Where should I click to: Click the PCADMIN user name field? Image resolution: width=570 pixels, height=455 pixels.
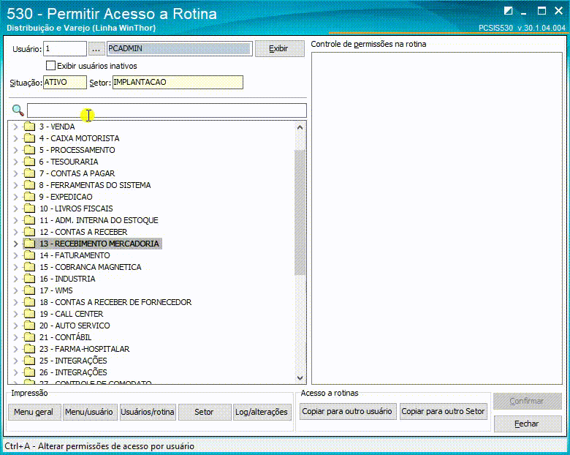click(180, 48)
